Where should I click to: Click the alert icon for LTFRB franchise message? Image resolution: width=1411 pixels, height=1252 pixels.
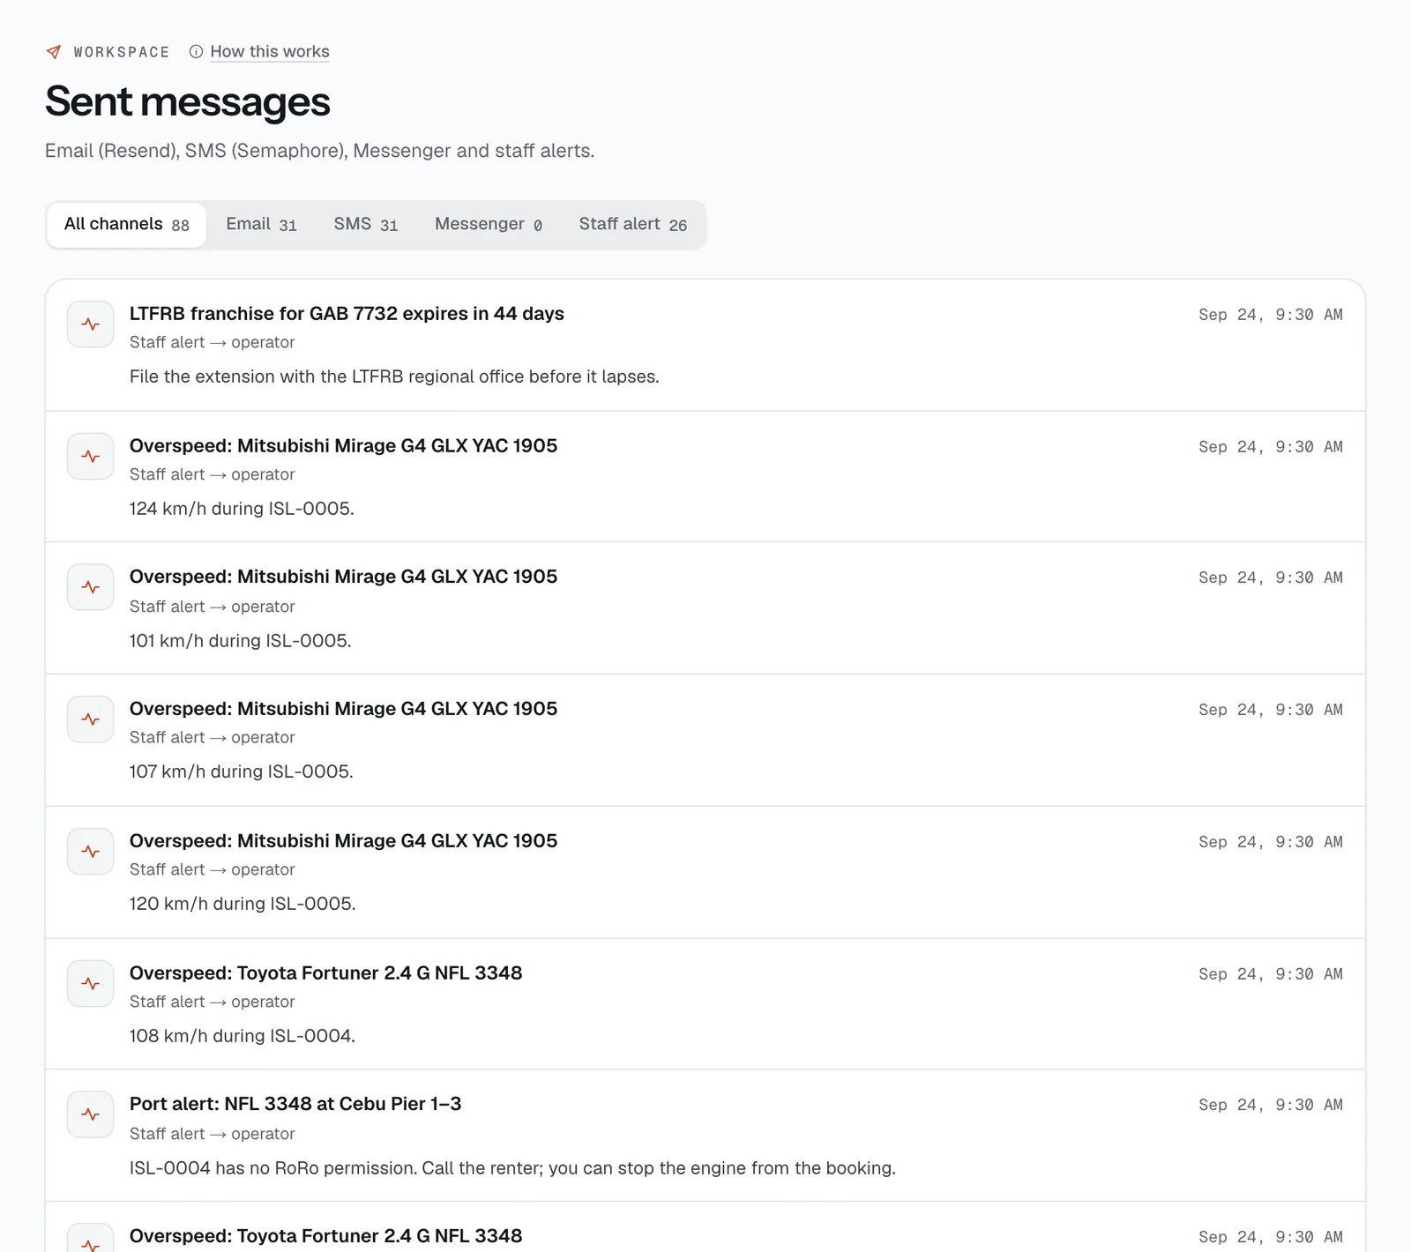point(91,324)
